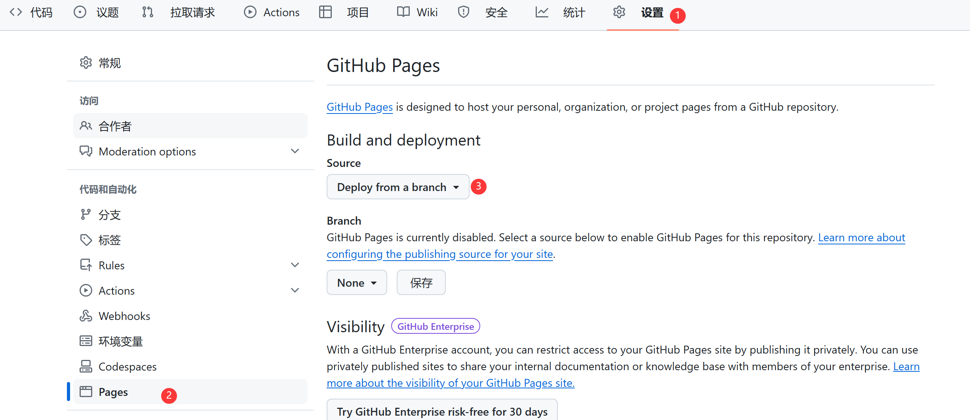The width and height of the screenshot is (970, 420).
Task: Click the gear icon beside 常规
Action: (x=86, y=62)
